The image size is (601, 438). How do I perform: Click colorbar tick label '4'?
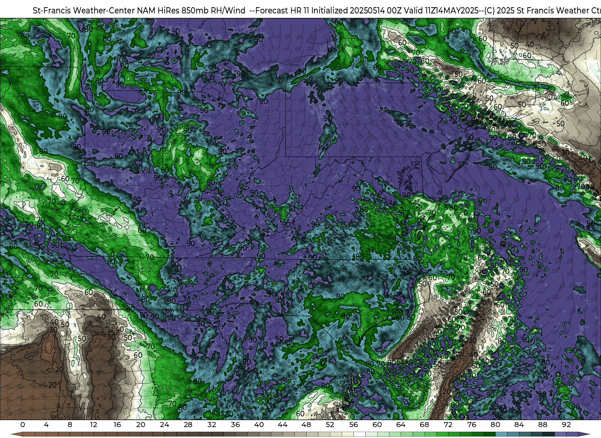click(46, 425)
